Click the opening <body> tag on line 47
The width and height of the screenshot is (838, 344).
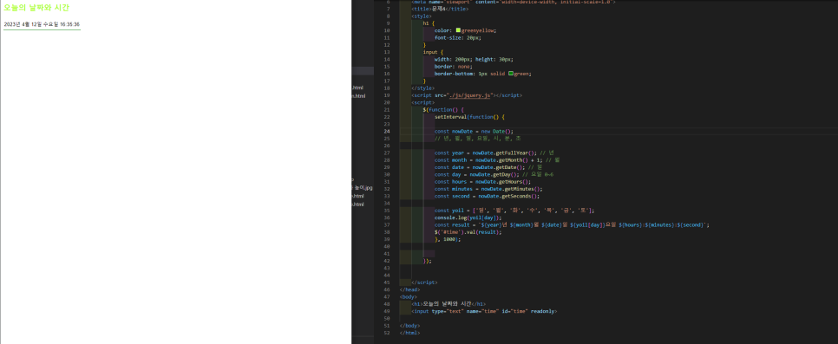tap(409, 296)
